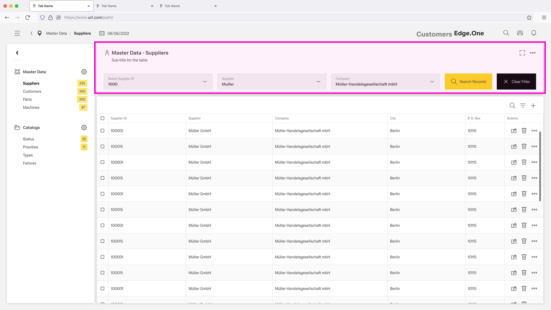The image size is (551, 310).
Task: Toggle the select-all checkbox in table header
Action: [x=102, y=118]
